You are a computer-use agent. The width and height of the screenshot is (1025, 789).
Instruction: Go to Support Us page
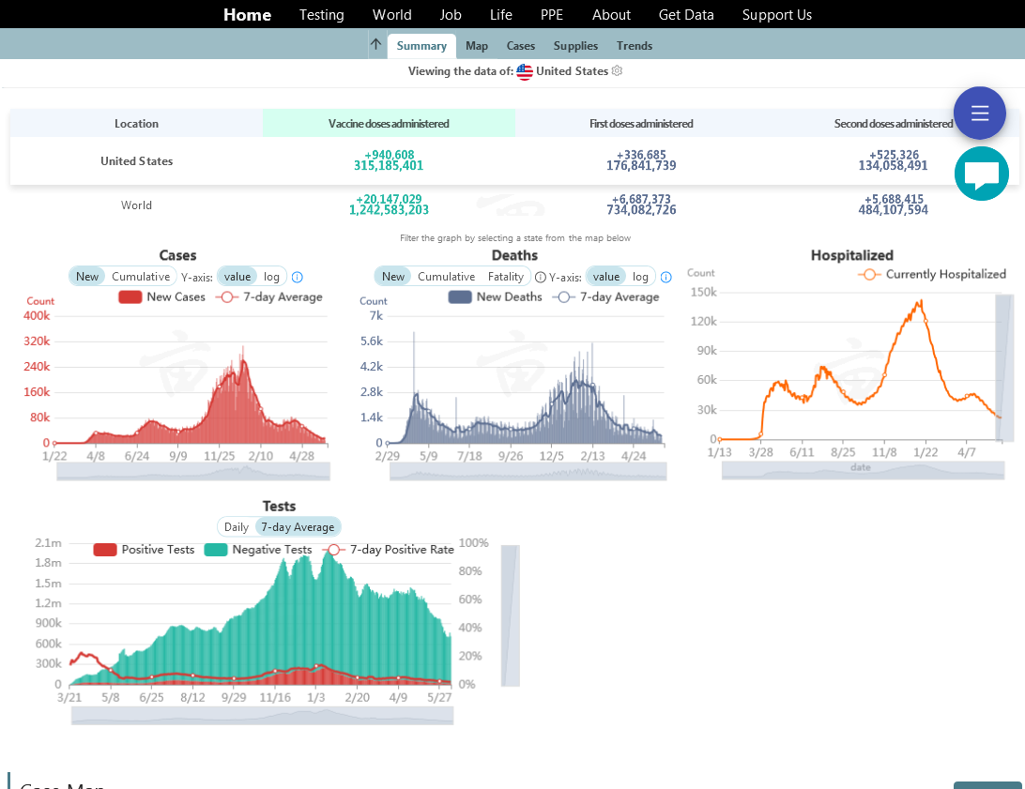coord(777,15)
